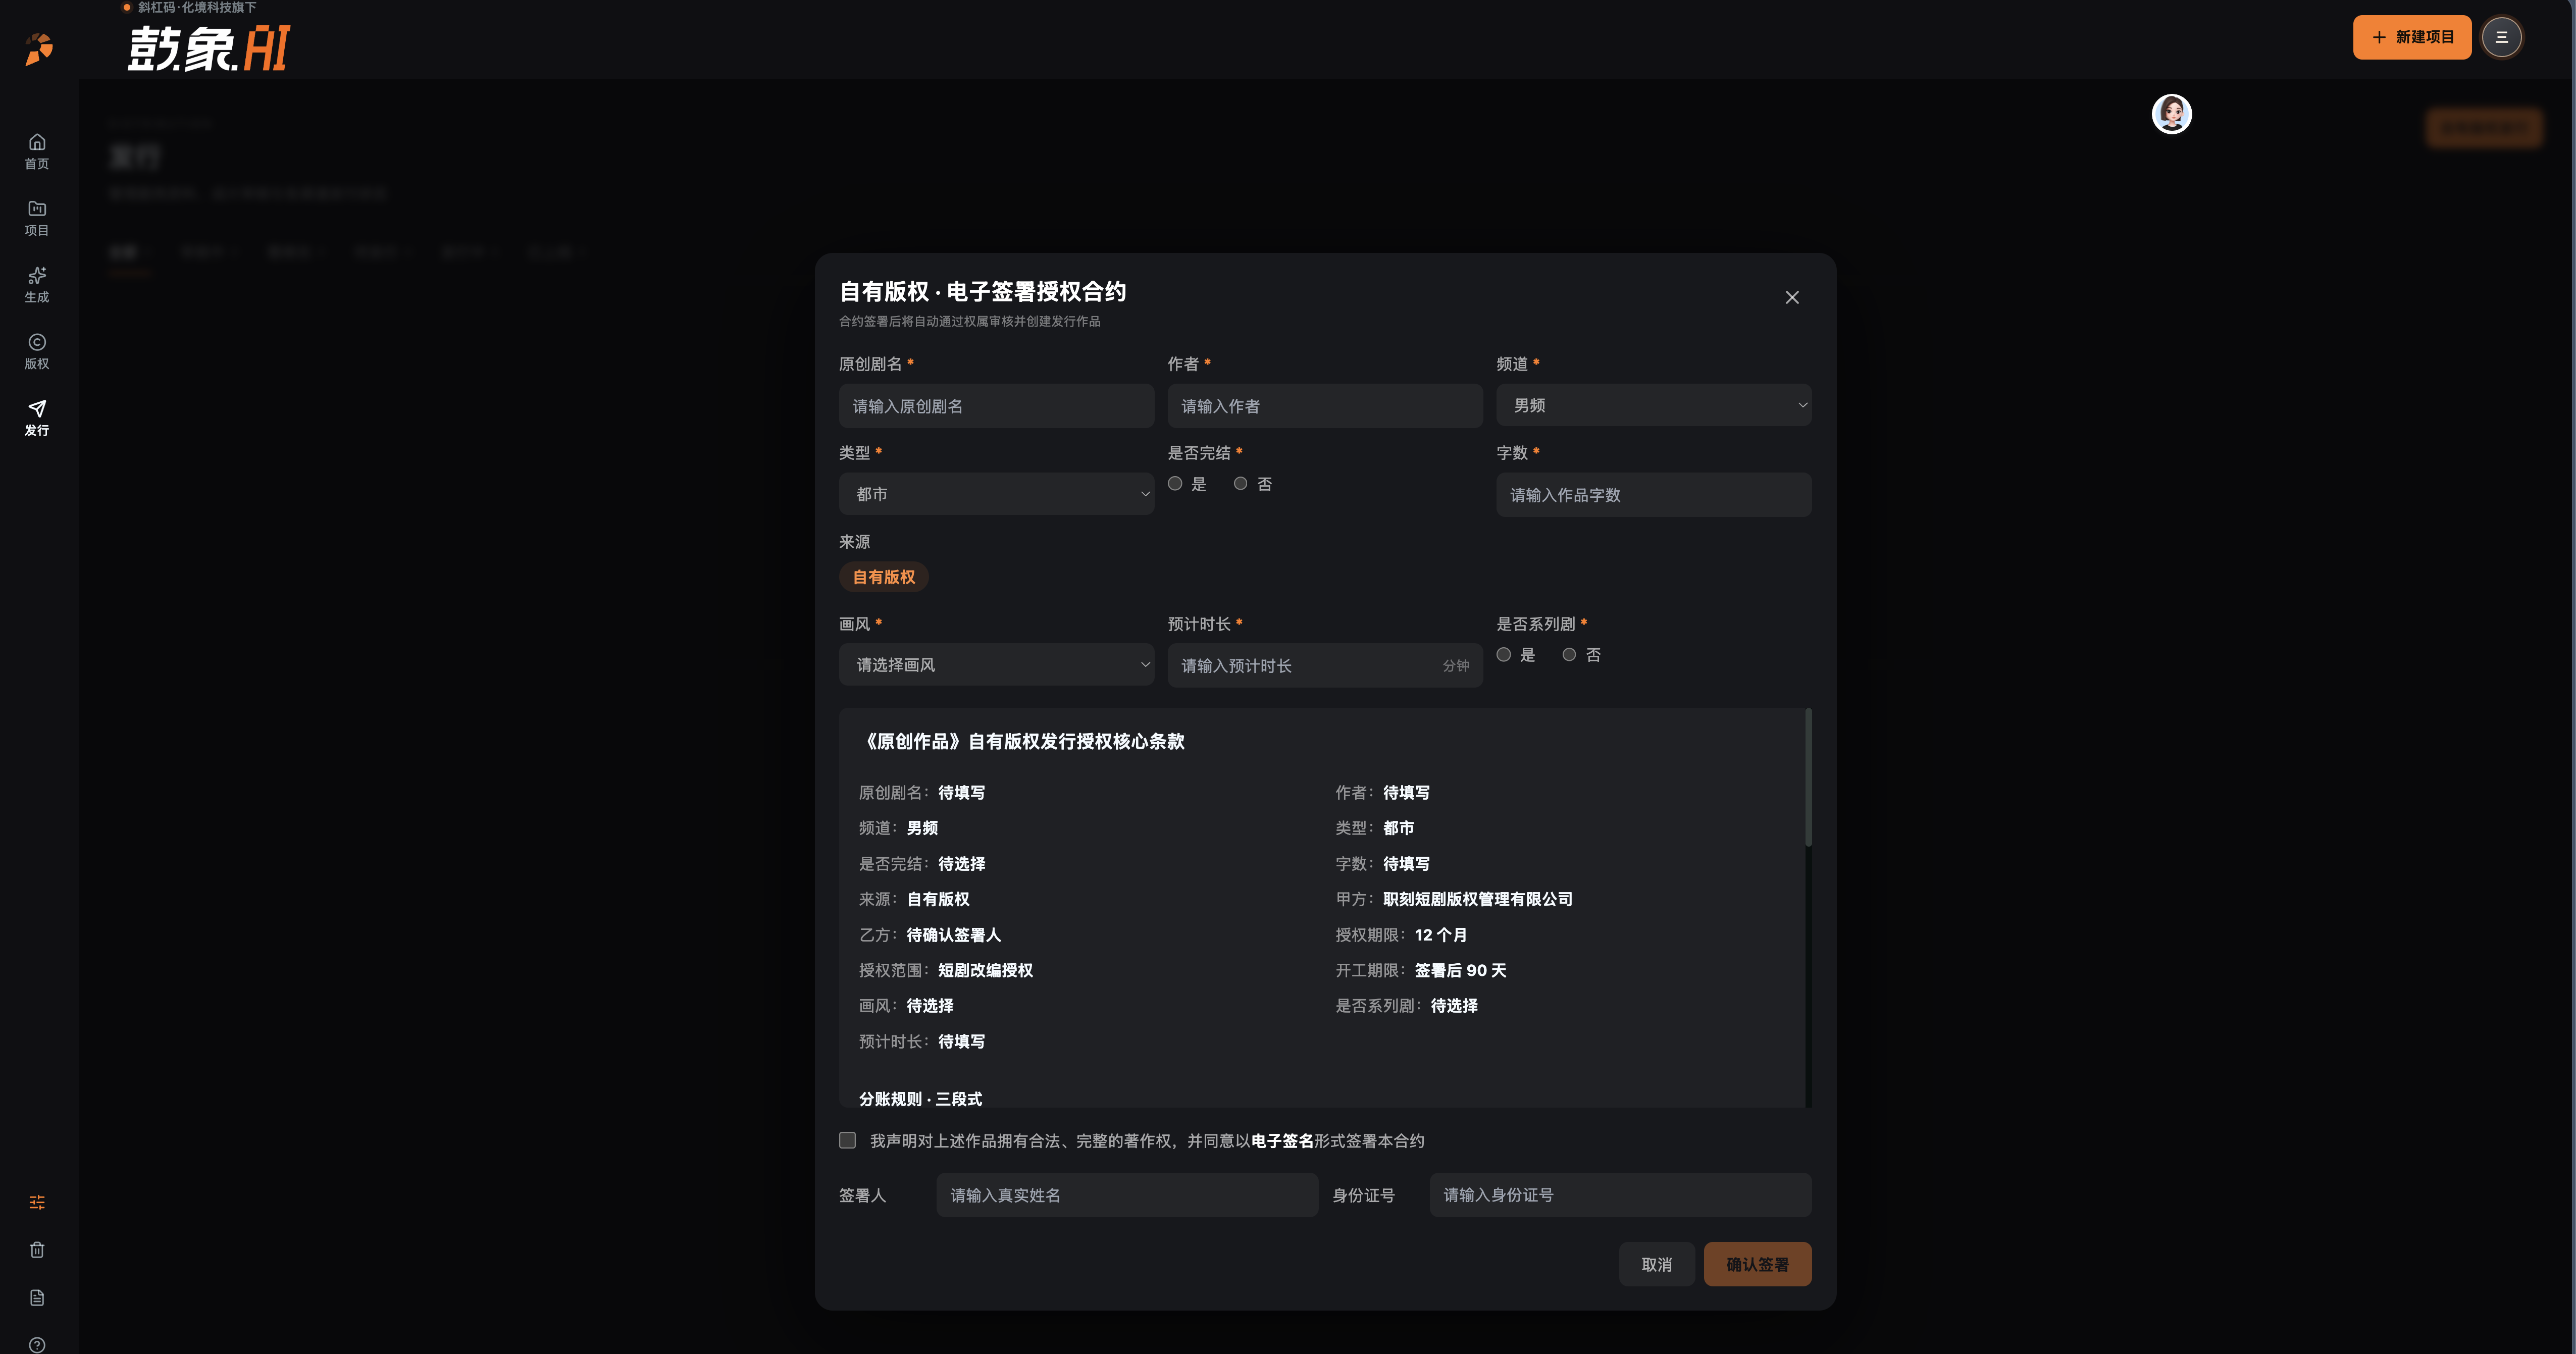Go to 项目 projects in sidebar

[x=37, y=218]
